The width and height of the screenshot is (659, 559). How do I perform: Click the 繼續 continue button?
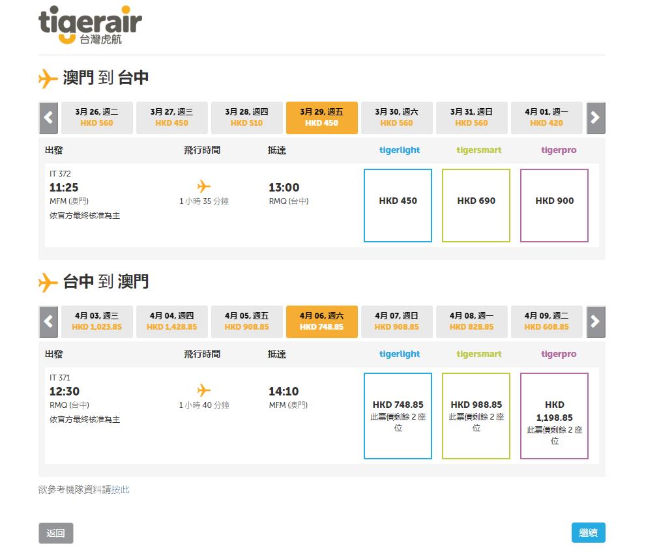coord(587,532)
